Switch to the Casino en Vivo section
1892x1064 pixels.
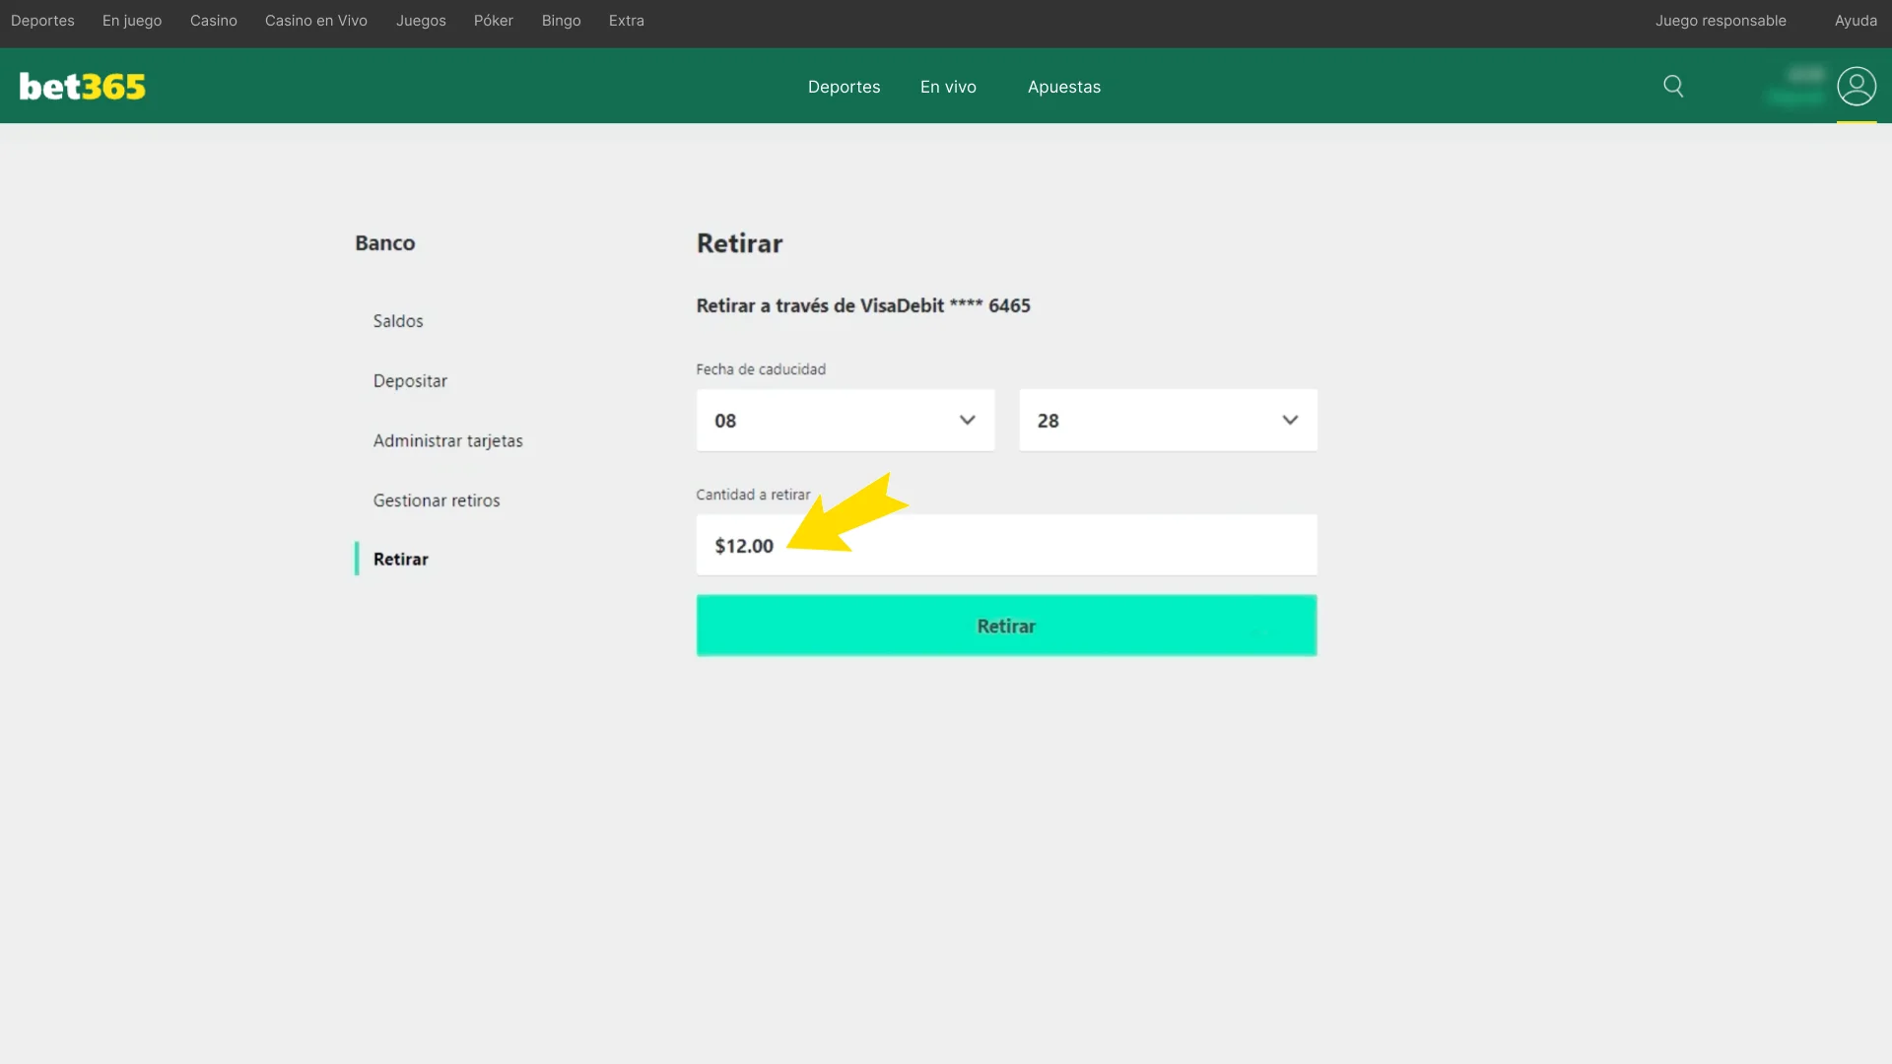click(x=315, y=20)
